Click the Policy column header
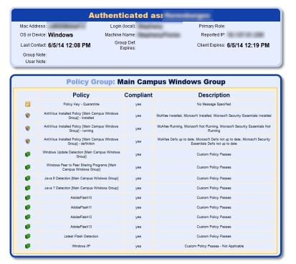This screenshot has height=264, width=296. tap(81, 95)
